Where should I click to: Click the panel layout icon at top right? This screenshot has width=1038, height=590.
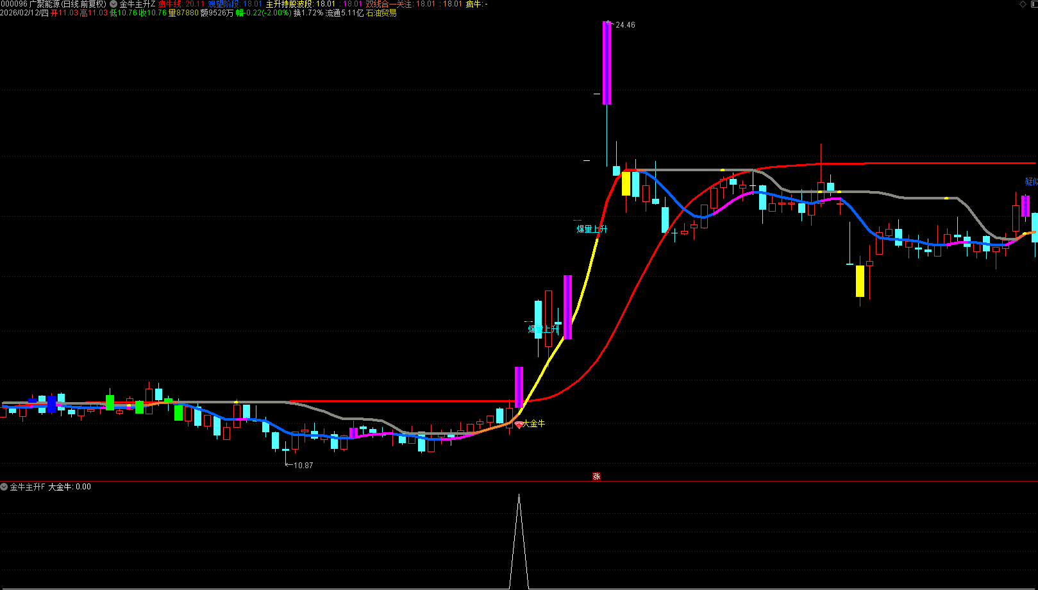(1033, 4)
